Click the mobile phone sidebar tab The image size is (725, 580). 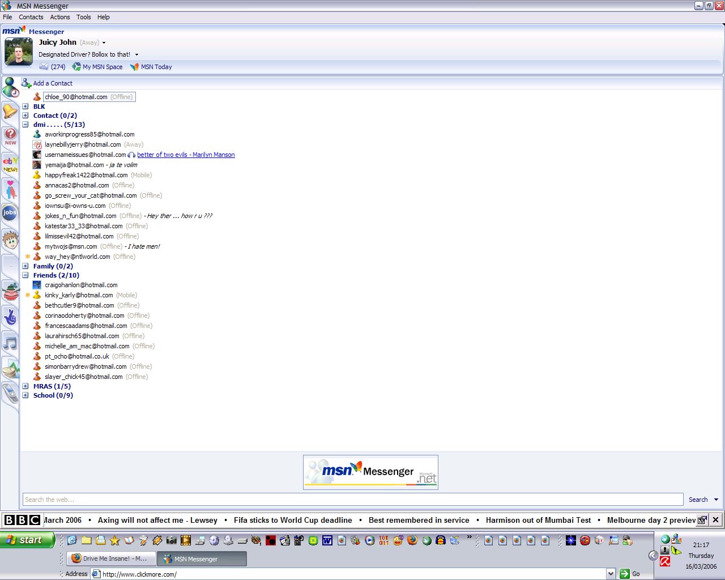[10, 393]
